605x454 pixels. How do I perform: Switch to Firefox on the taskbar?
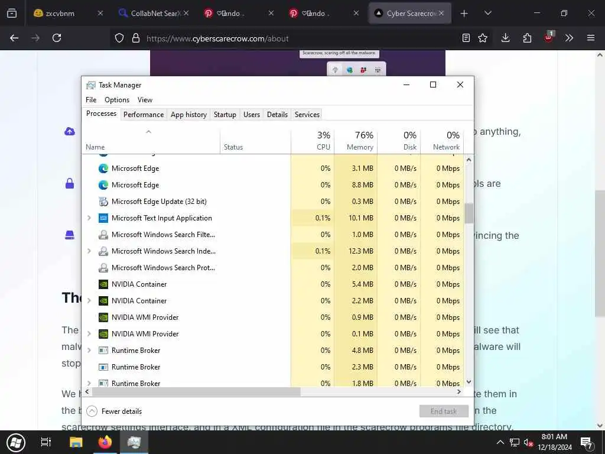click(x=105, y=442)
